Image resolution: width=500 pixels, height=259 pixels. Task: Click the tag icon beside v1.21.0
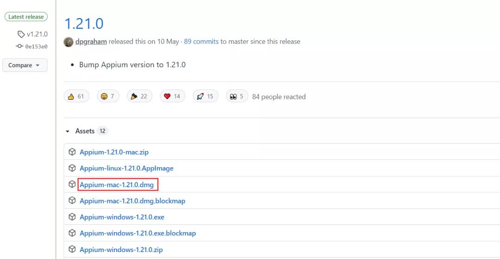click(21, 34)
